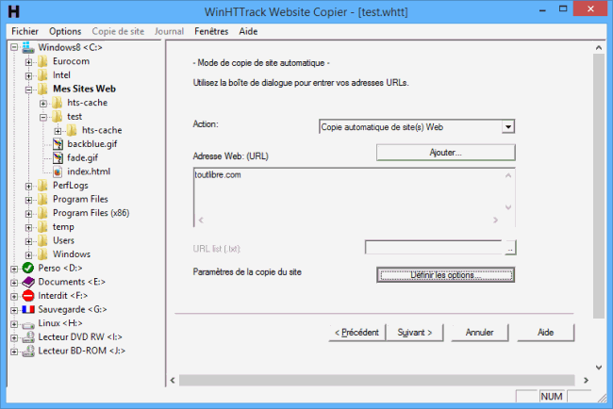Open the Journal menu
The height and width of the screenshot is (409, 613).
tap(169, 31)
